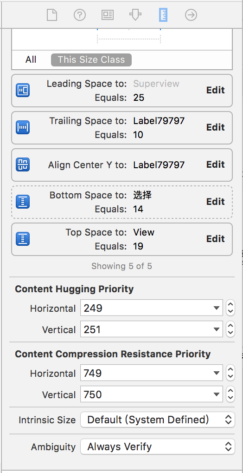Open the Connections inspector arrow icon
243x473 pixels.
(191, 15)
